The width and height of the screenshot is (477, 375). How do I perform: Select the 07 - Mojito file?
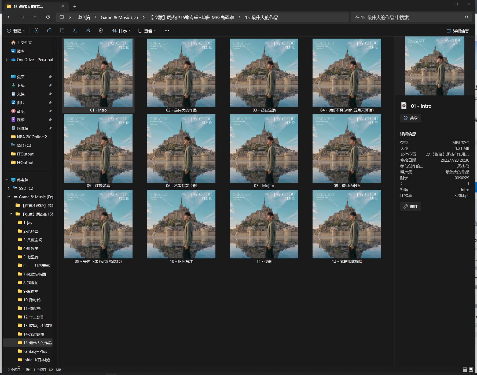[x=264, y=151]
